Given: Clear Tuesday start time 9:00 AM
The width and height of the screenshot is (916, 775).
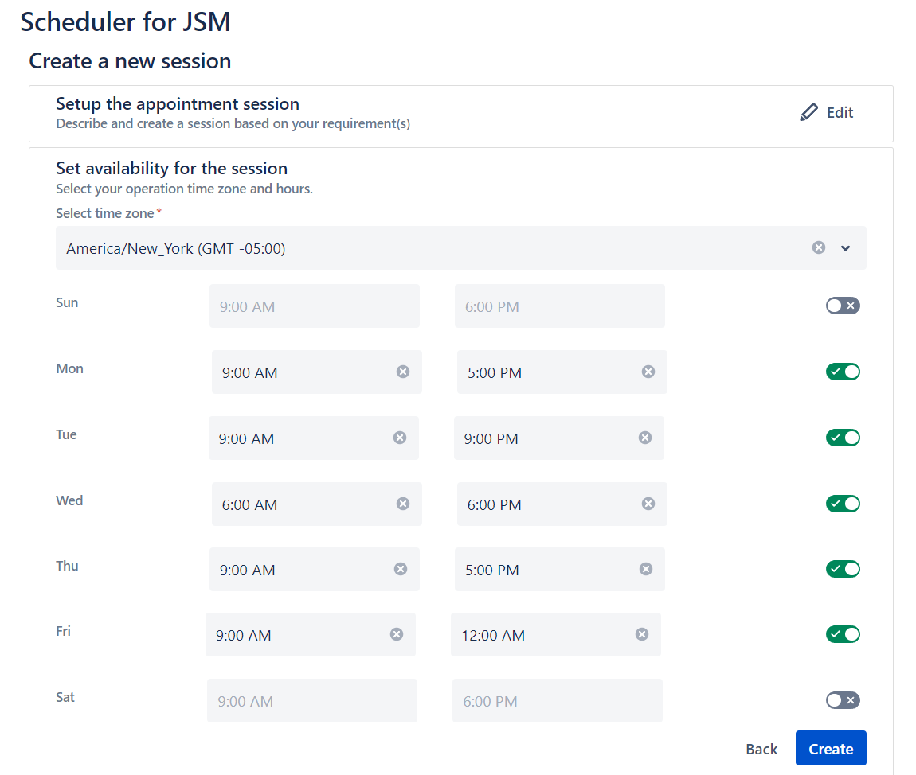Looking at the screenshot, I should pos(400,438).
